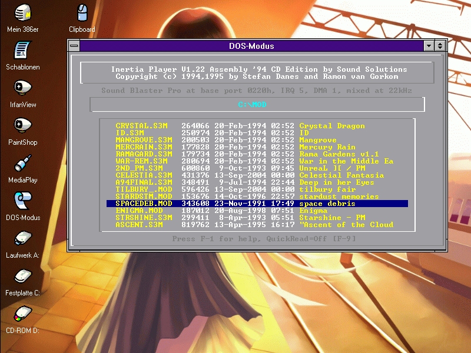Click the stardust memories song title

click(339, 197)
